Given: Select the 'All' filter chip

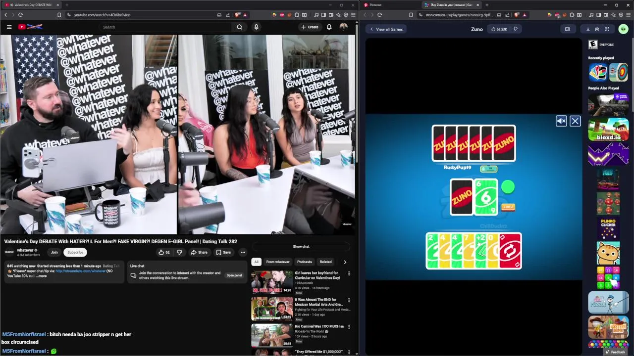Looking at the screenshot, I should (256, 262).
